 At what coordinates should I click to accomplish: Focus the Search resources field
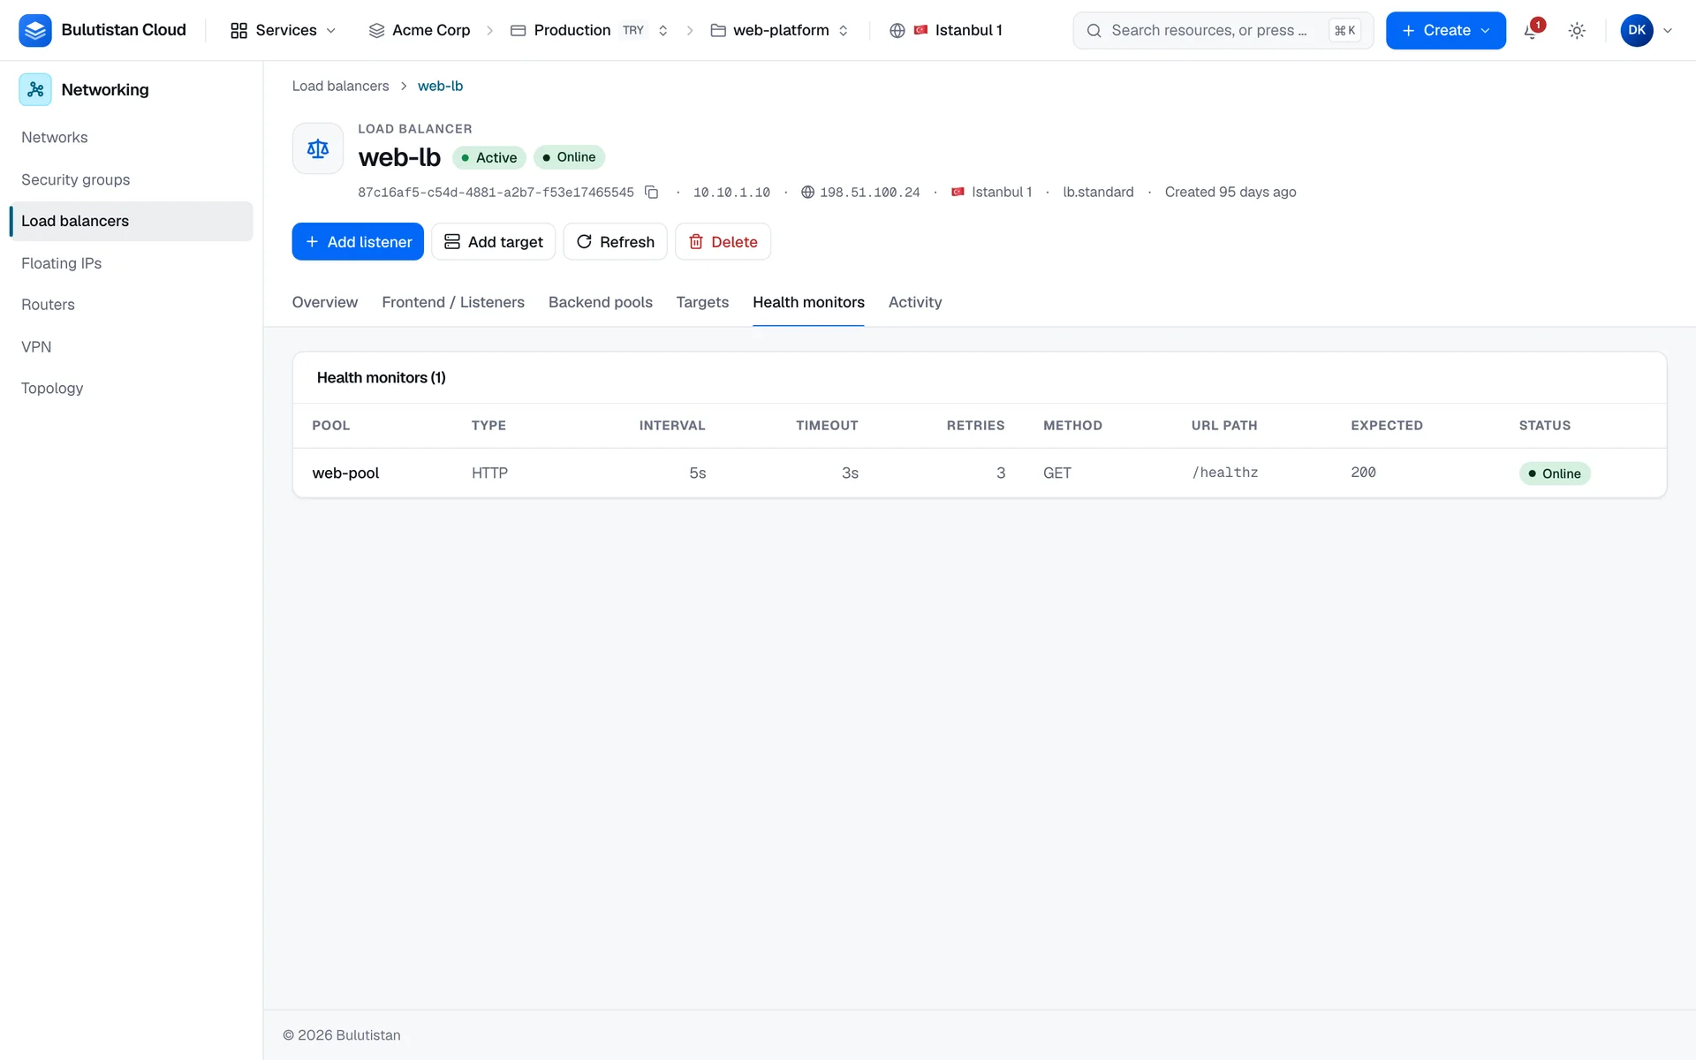(1223, 31)
